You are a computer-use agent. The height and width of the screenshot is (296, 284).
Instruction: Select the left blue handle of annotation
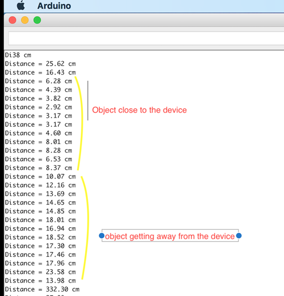(x=102, y=235)
